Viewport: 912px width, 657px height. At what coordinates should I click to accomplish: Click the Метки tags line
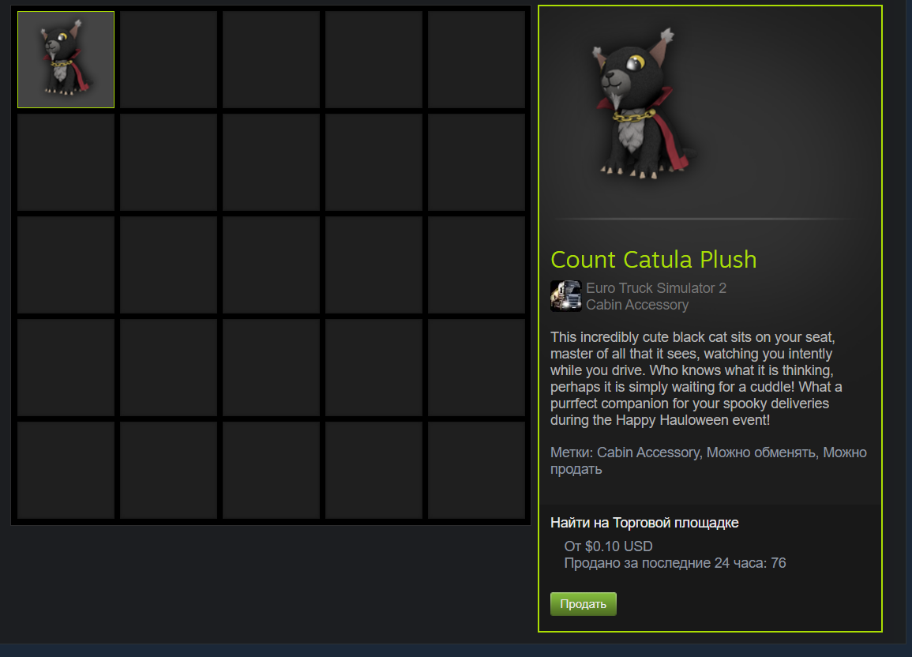[x=708, y=460]
